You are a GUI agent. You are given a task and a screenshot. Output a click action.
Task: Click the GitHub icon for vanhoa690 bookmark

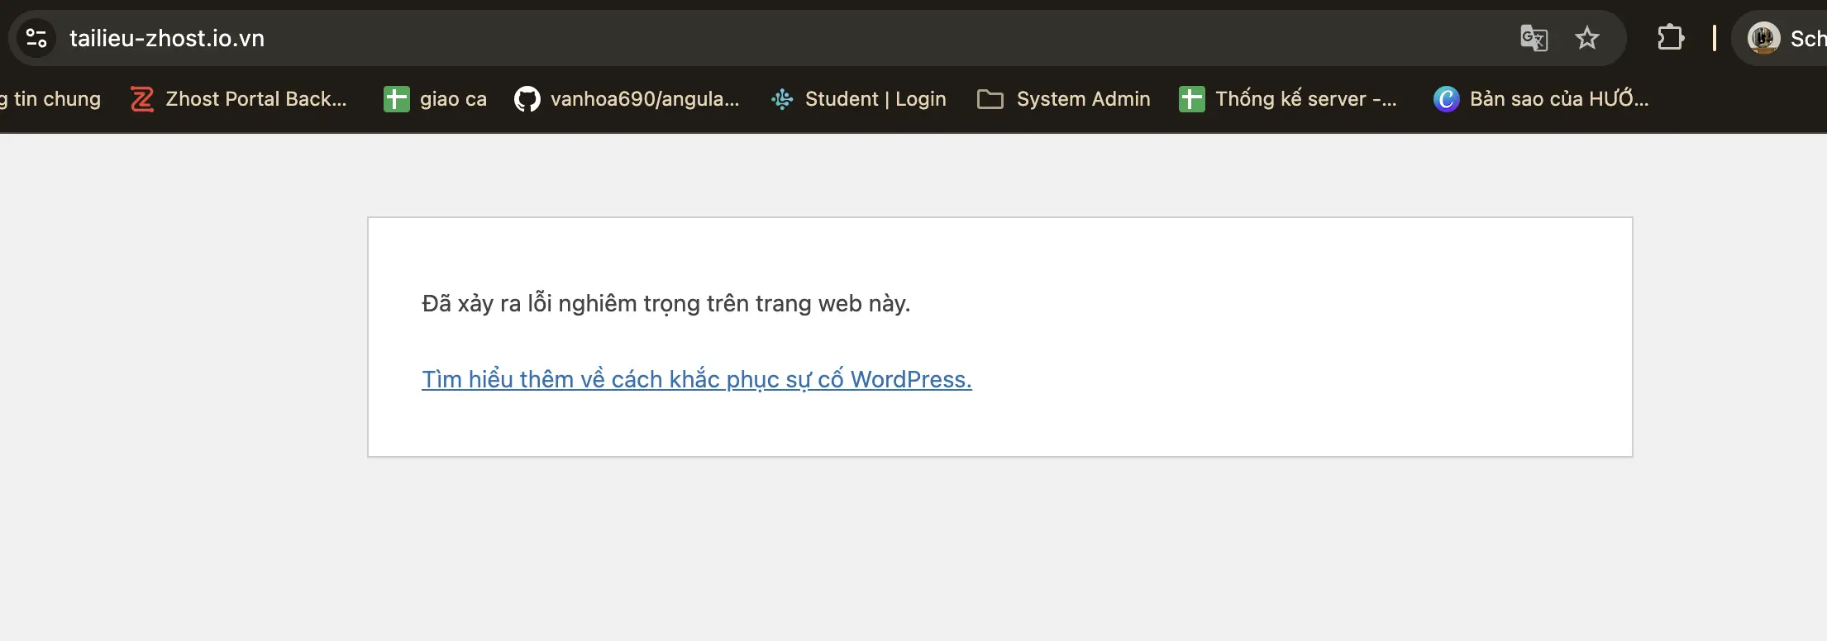[x=527, y=99]
